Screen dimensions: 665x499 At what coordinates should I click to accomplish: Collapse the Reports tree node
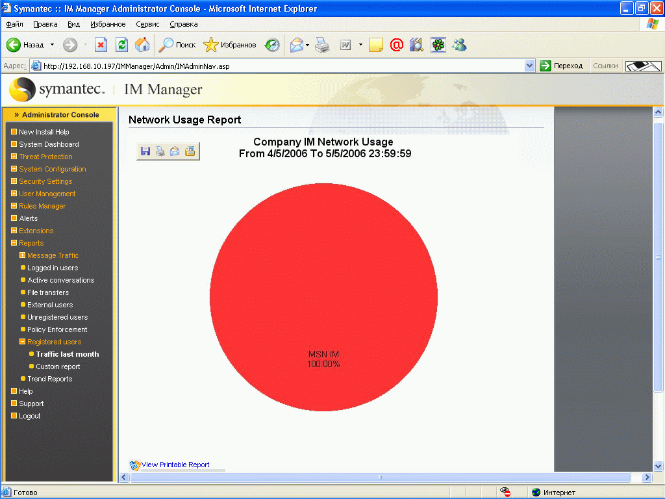[x=14, y=243]
